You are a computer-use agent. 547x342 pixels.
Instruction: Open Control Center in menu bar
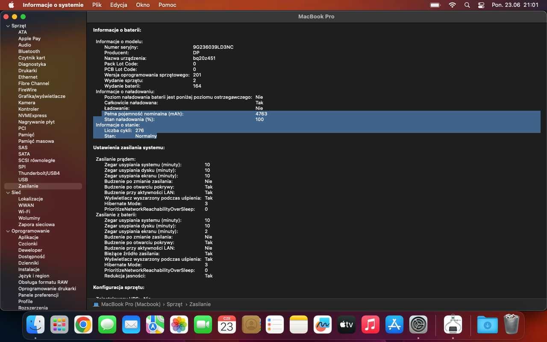click(481, 5)
